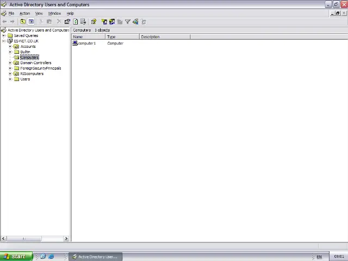Select the Computers container in tree
The width and height of the screenshot is (348, 261).
[29, 57]
